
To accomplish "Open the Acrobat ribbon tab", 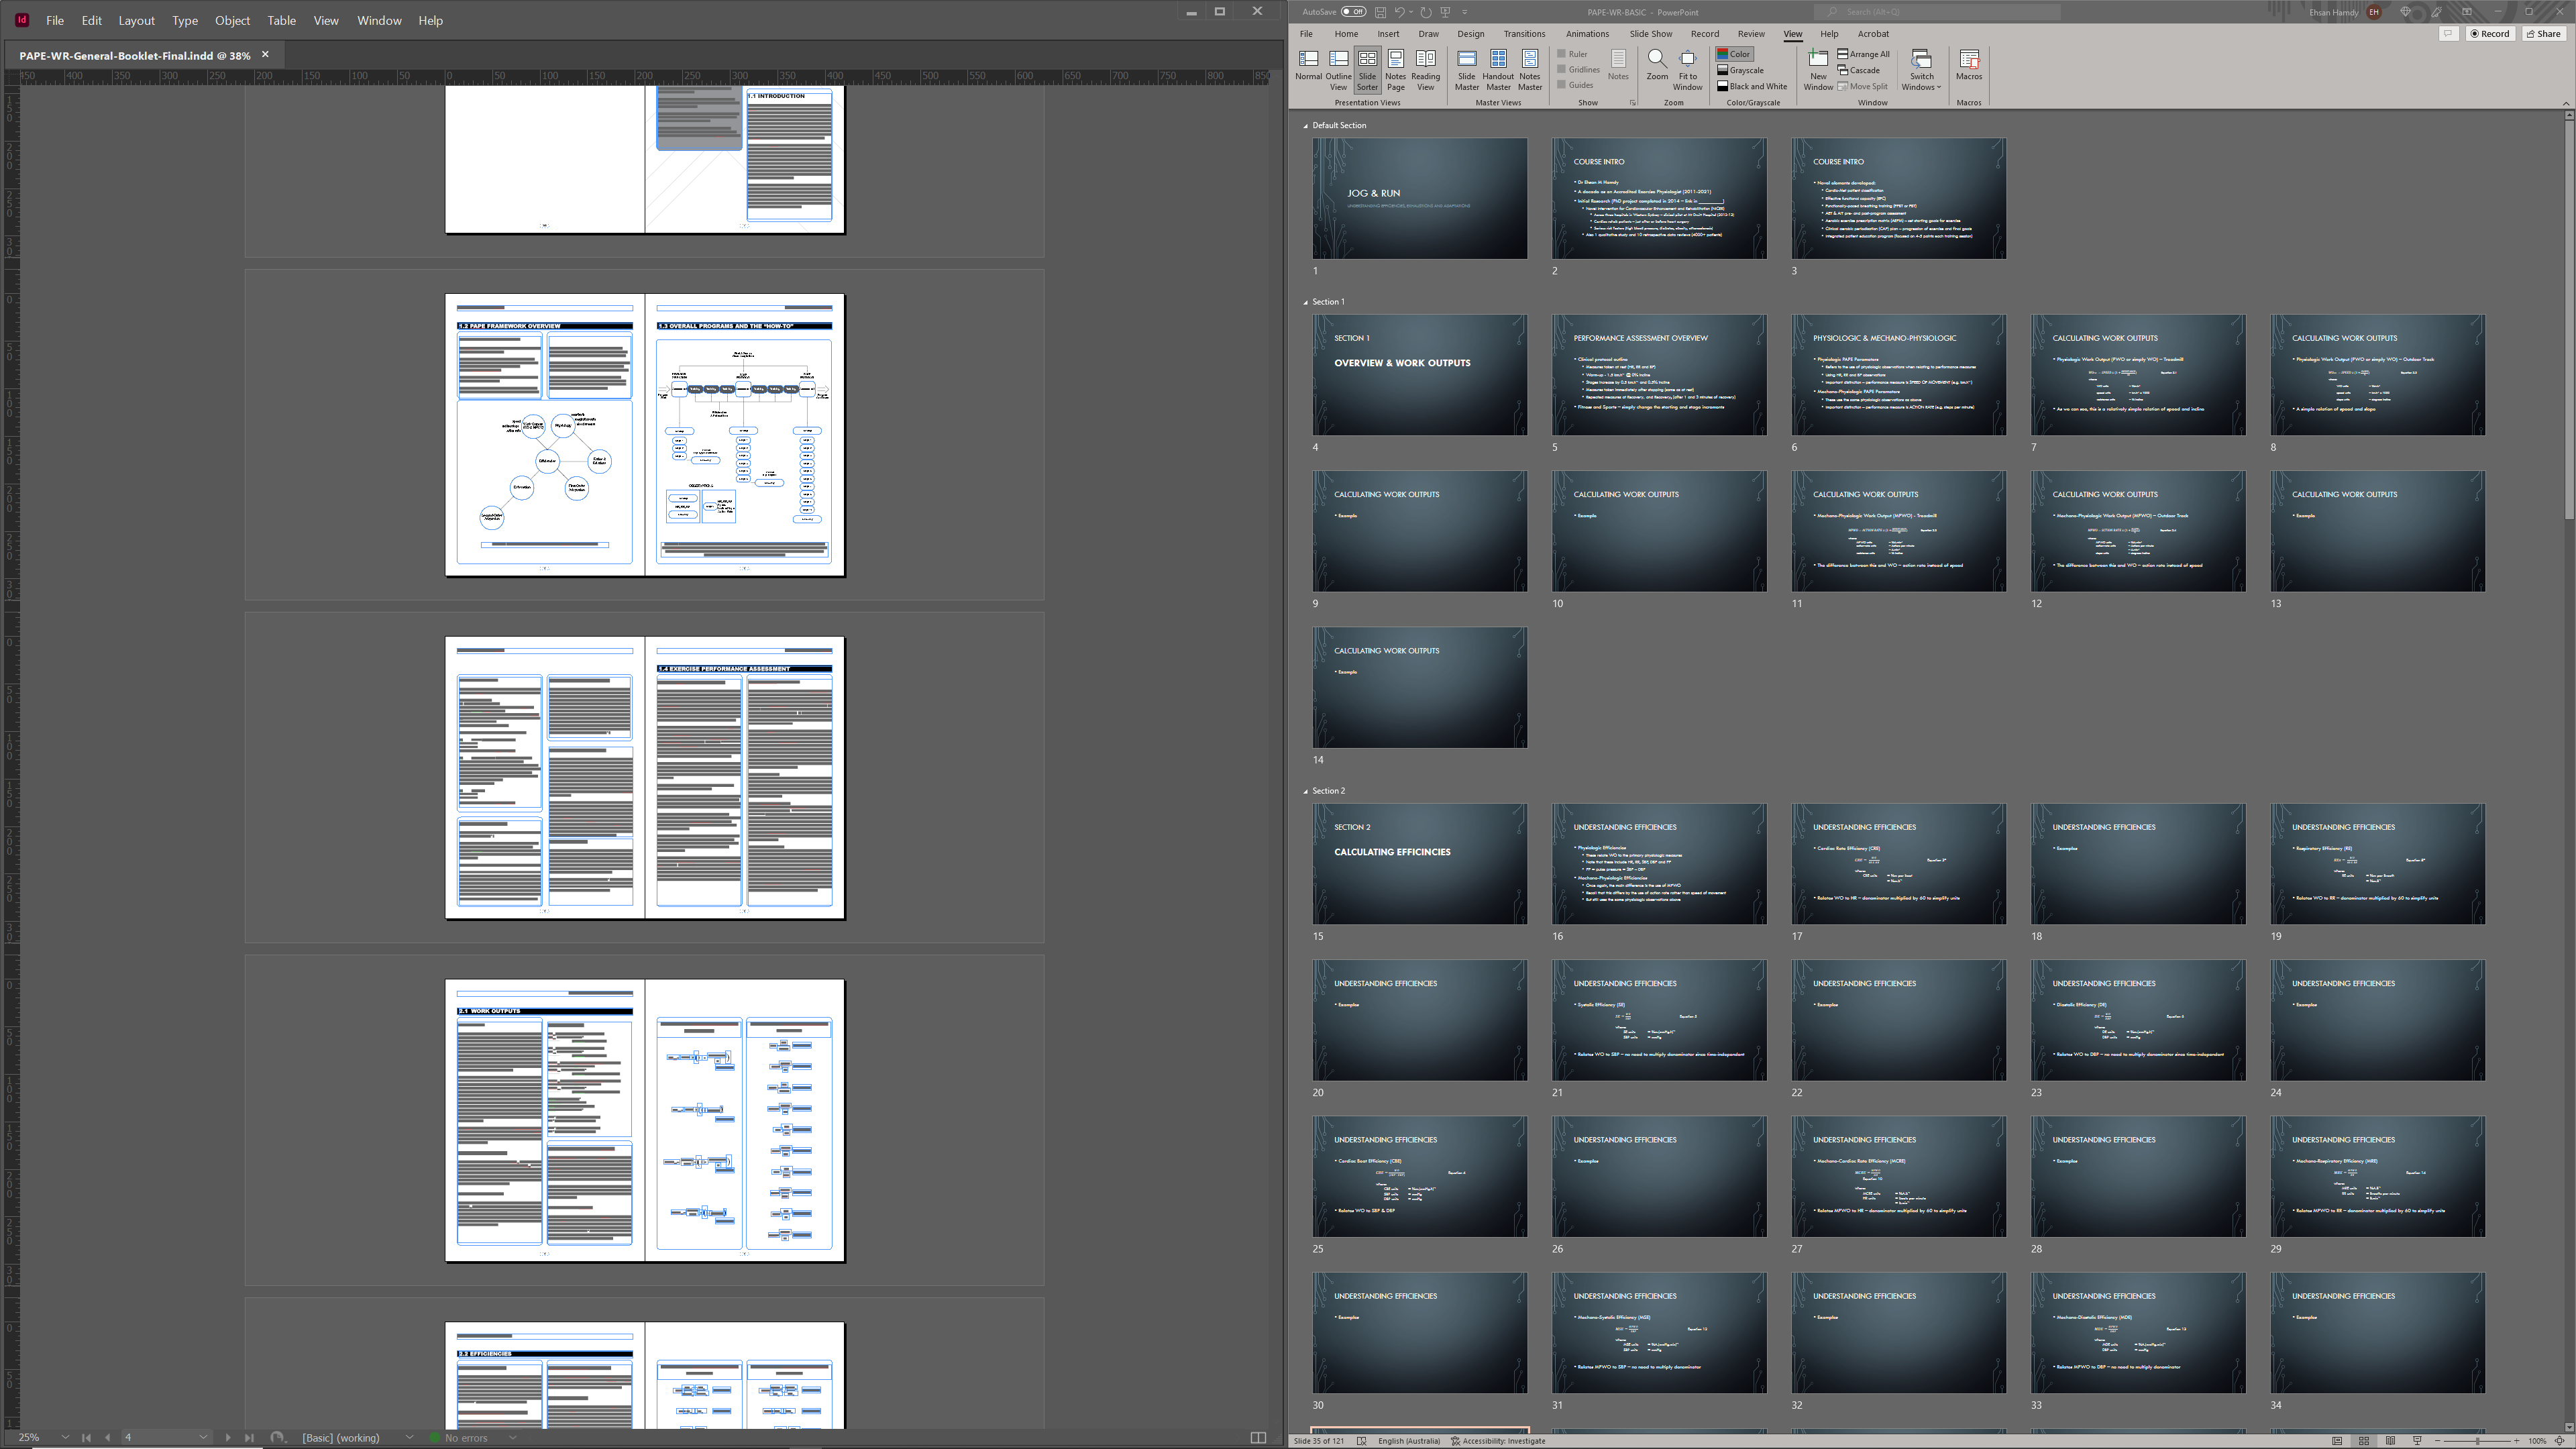I will [x=1873, y=34].
